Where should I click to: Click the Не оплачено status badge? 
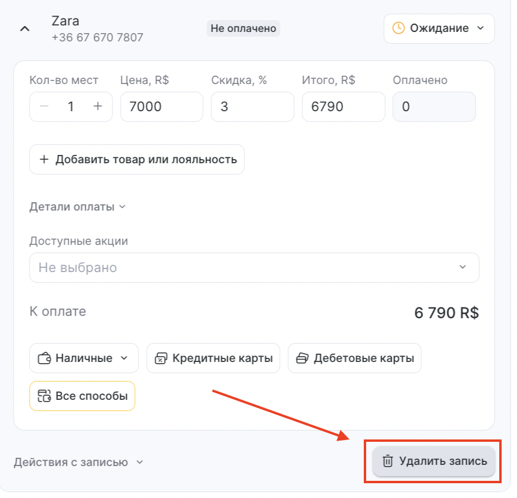[243, 28]
